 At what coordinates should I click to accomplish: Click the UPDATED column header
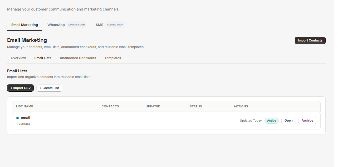coord(153,106)
